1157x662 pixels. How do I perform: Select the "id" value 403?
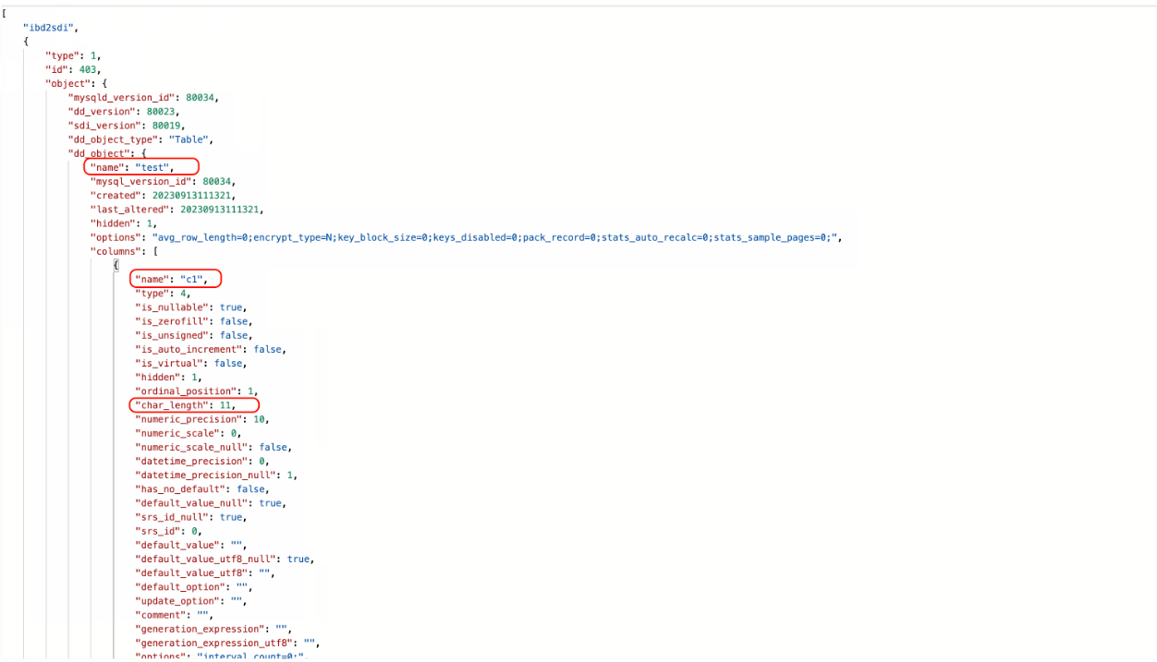coord(90,69)
